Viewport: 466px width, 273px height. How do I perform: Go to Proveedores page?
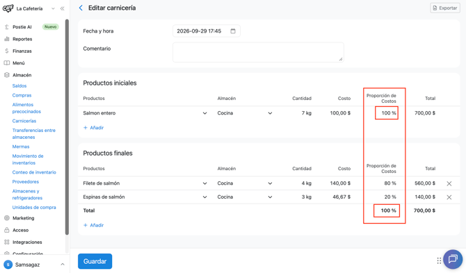click(x=26, y=181)
